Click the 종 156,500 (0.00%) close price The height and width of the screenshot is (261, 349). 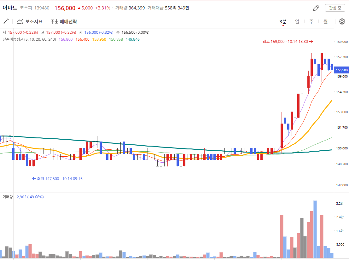pyautogui.click(x=133, y=32)
